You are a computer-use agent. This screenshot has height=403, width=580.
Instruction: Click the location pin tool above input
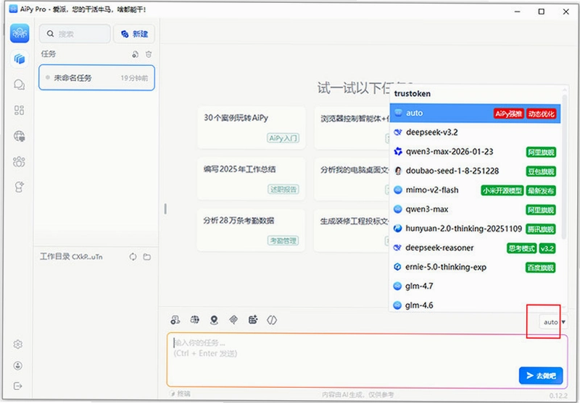click(x=214, y=320)
